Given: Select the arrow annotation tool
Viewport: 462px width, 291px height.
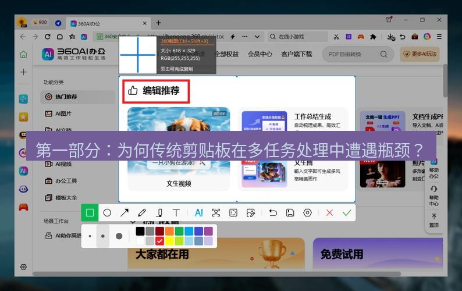Looking at the screenshot, I should pyautogui.click(x=125, y=212).
